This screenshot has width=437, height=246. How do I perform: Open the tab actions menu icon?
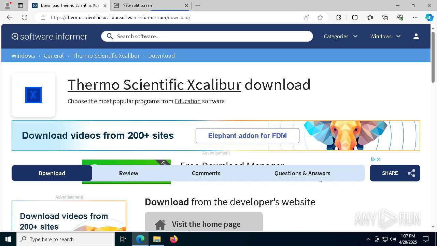[20, 5]
